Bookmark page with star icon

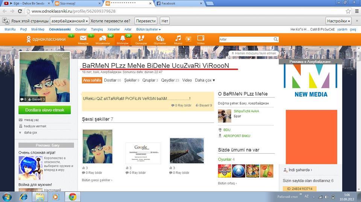348,11
